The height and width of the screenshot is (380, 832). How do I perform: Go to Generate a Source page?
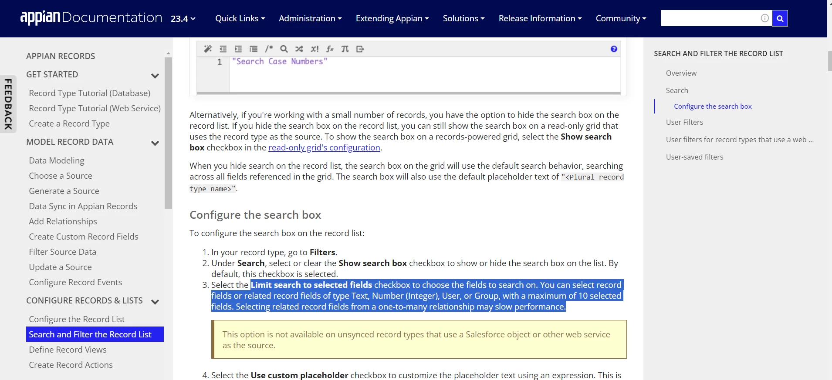tap(64, 191)
